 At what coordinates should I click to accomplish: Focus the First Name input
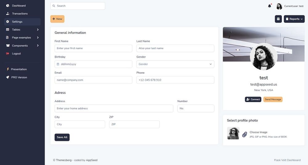click(x=93, y=48)
